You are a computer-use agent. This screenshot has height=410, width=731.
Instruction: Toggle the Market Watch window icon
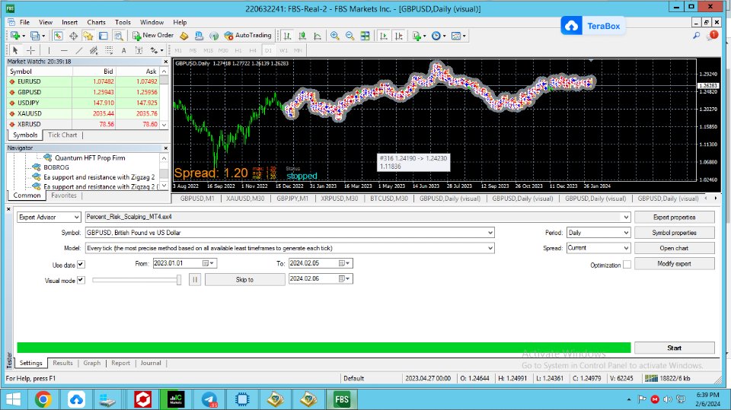(59, 36)
